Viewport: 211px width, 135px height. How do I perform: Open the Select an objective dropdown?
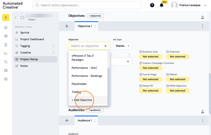coord(89,46)
